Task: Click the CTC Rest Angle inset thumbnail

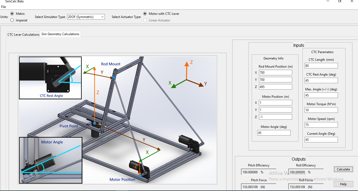Action: 50,78
